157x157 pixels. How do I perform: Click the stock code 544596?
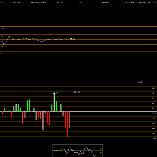point(105,3)
